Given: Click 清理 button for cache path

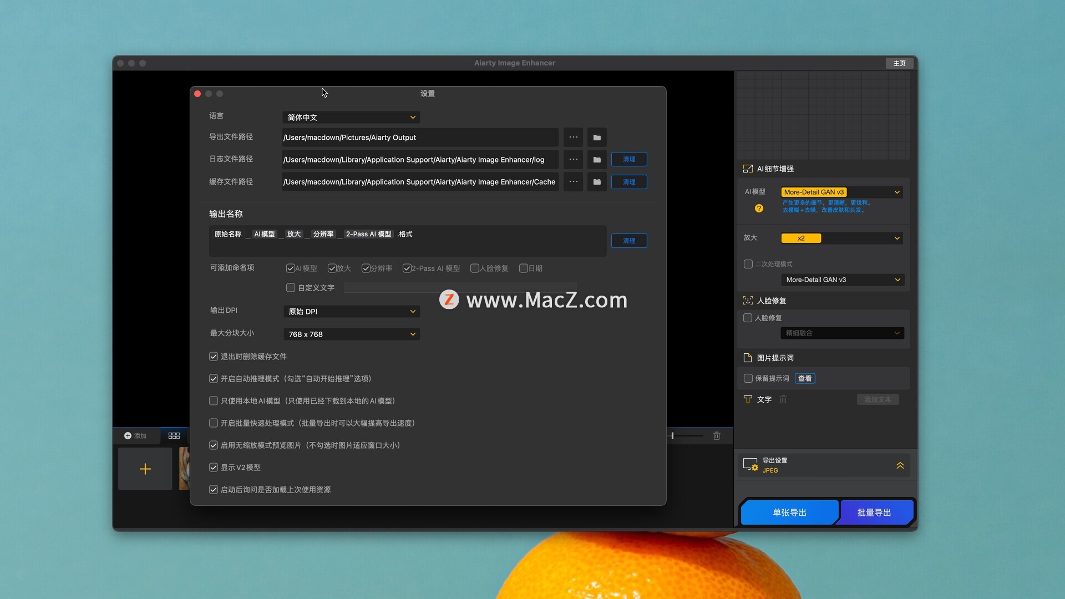Looking at the screenshot, I should [x=629, y=182].
